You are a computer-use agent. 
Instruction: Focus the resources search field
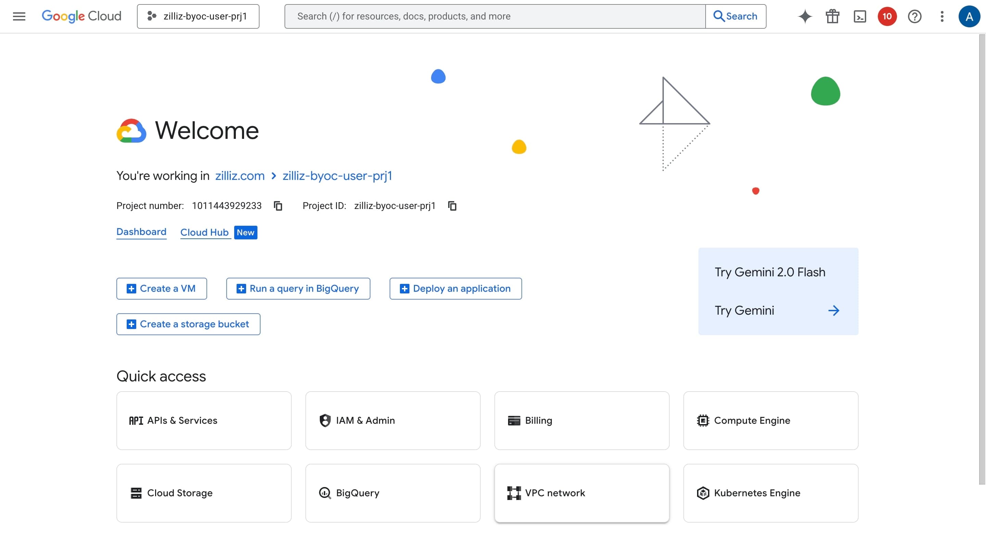point(494,16)
